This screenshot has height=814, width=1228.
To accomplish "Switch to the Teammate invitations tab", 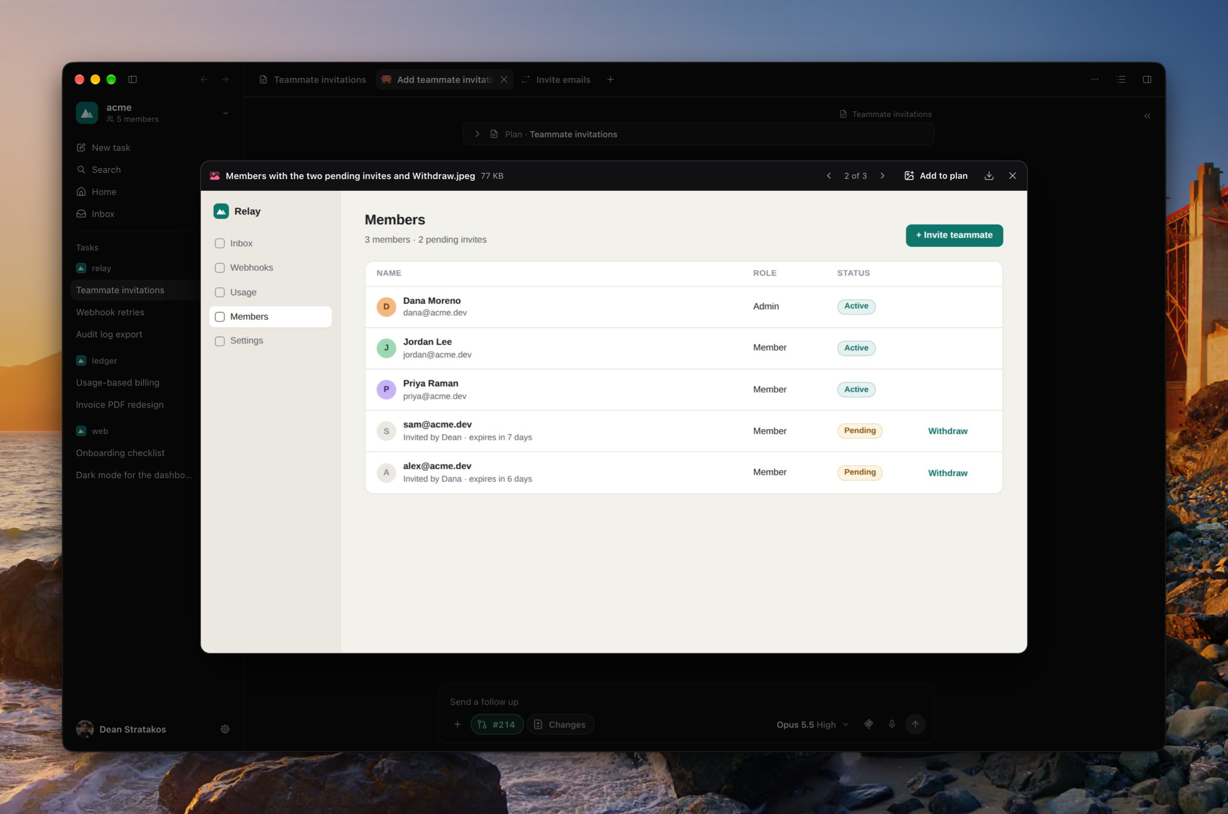I will tap(313, 79).
